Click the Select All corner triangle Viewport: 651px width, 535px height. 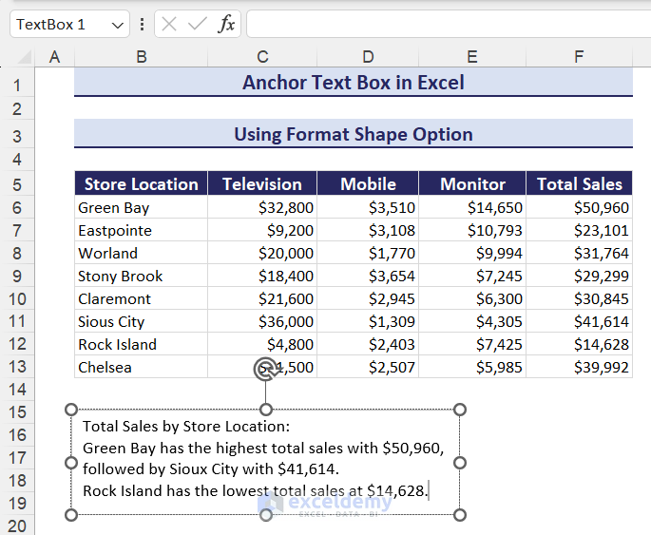coord(25,56)
